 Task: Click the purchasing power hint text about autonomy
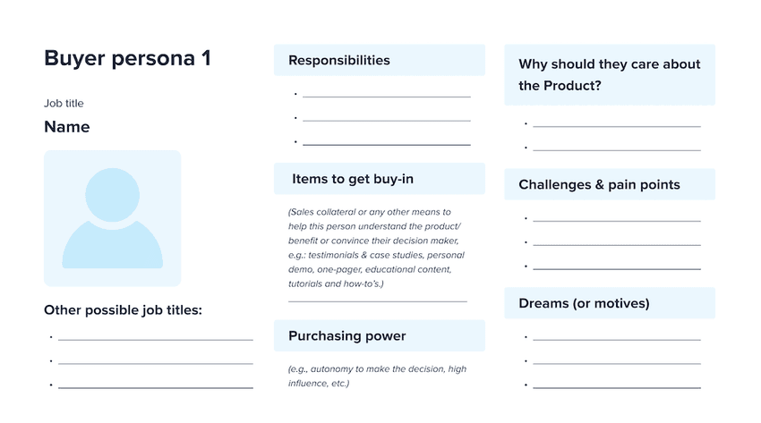point(377,376)
